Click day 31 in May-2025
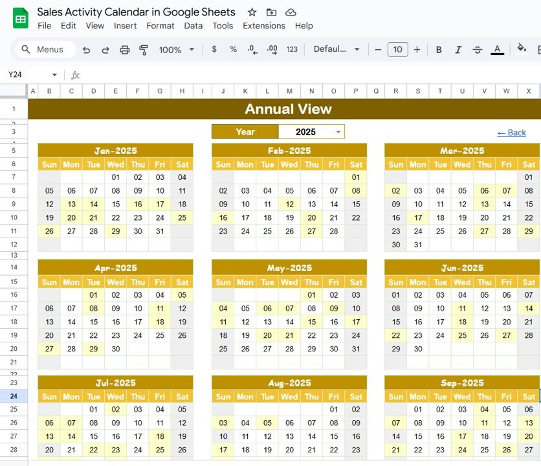 pyautogui.click(x=356, y=349)
